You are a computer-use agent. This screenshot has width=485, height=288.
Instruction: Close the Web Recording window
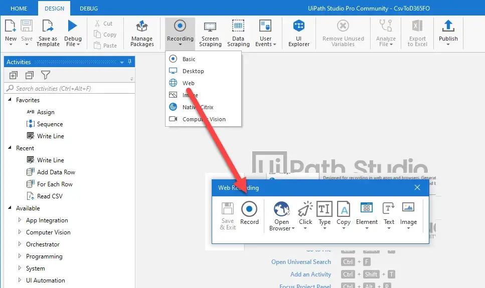click(x=417, y=187)
